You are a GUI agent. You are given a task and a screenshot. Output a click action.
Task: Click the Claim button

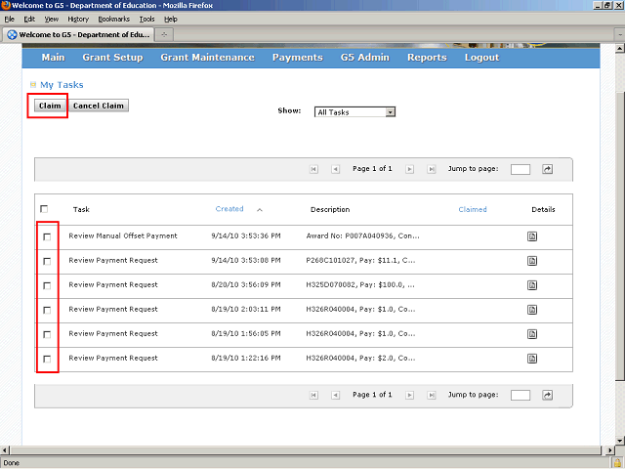coord(50,106)
